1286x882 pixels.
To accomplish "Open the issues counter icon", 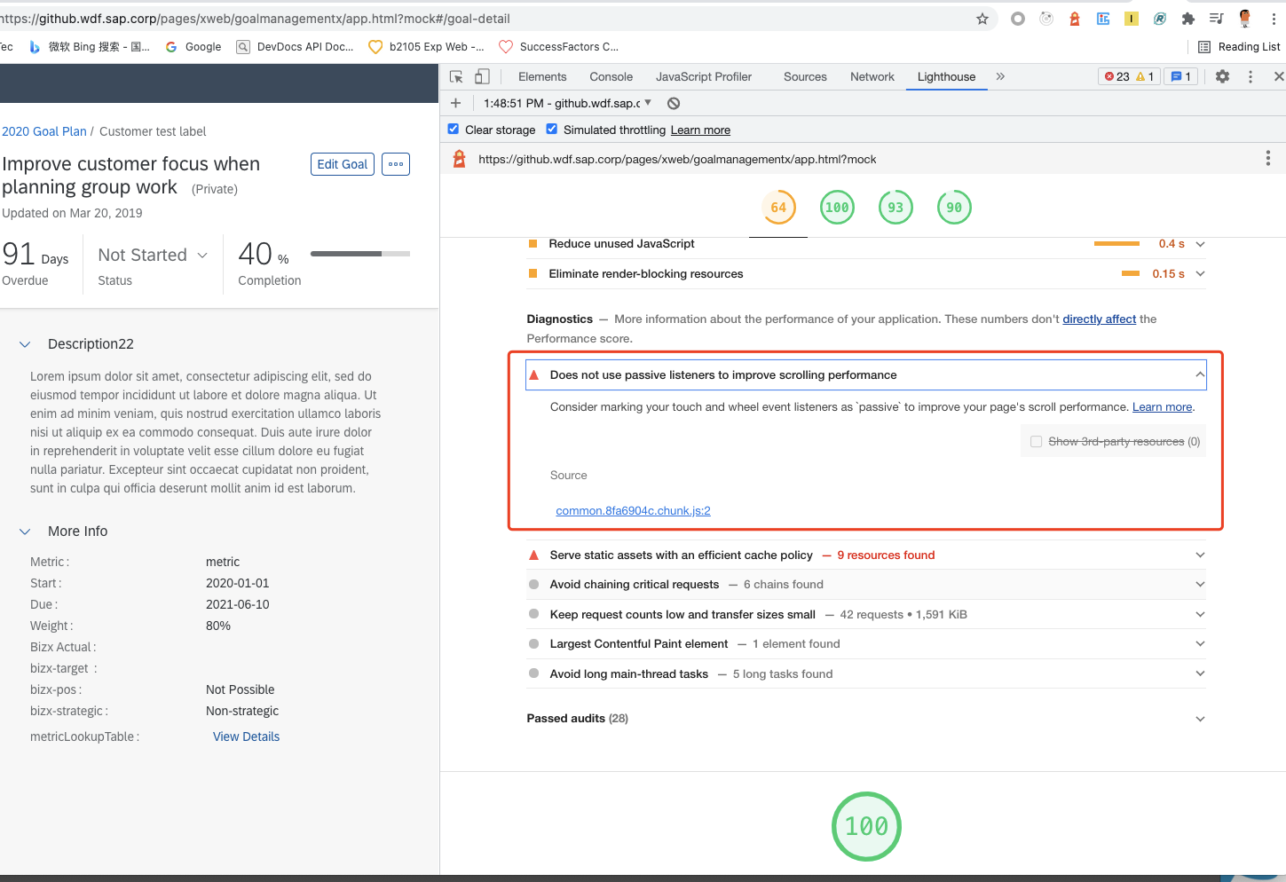I will (1180, 76).
